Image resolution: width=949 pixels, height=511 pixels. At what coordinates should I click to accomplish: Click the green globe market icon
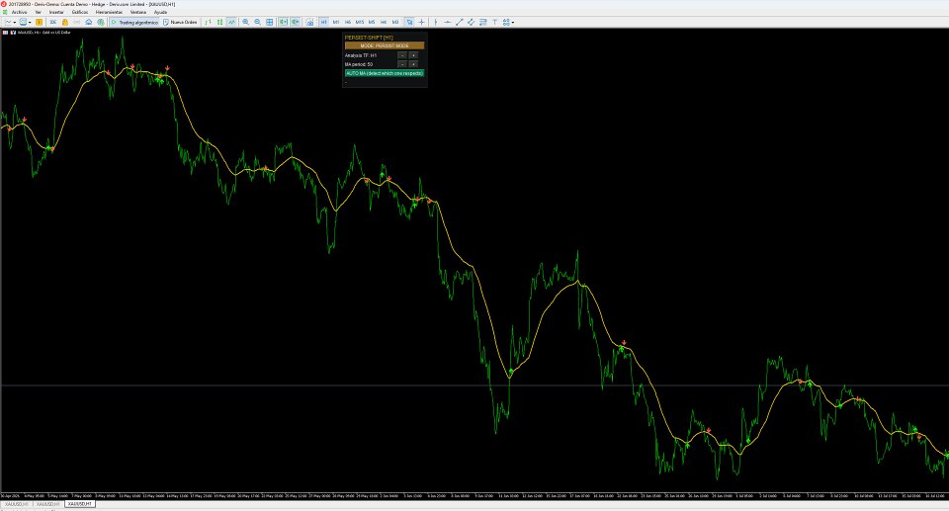[101, 22]
